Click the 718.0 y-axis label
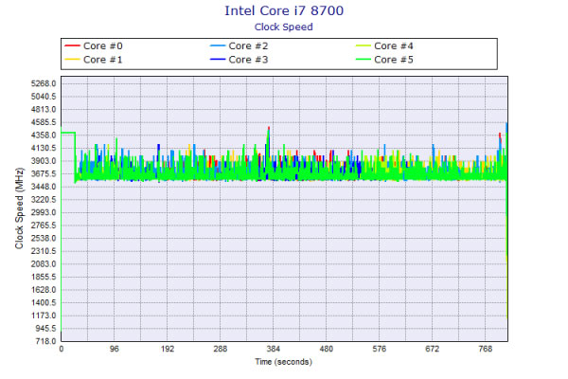 45,341
